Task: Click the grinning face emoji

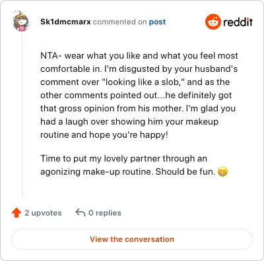Action: point(222,171)
